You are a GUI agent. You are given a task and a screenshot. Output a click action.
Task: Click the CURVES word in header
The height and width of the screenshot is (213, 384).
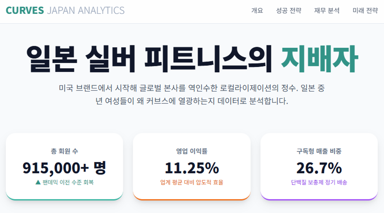25,11
